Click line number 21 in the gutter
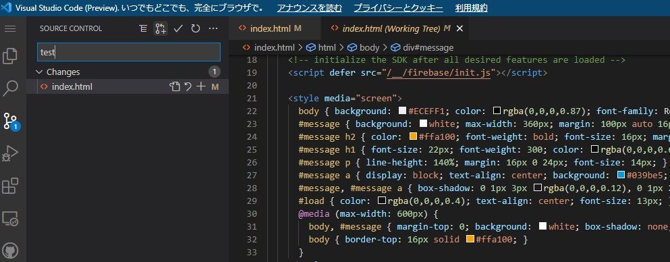This screenshot has width=670, height=262. [252, 99]
